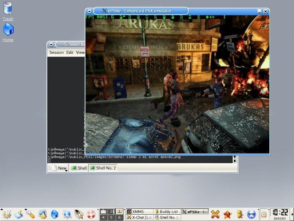Switch to virtual desktop 5
The width and height of the screenshot is (294, 221).
pos(111,217)
